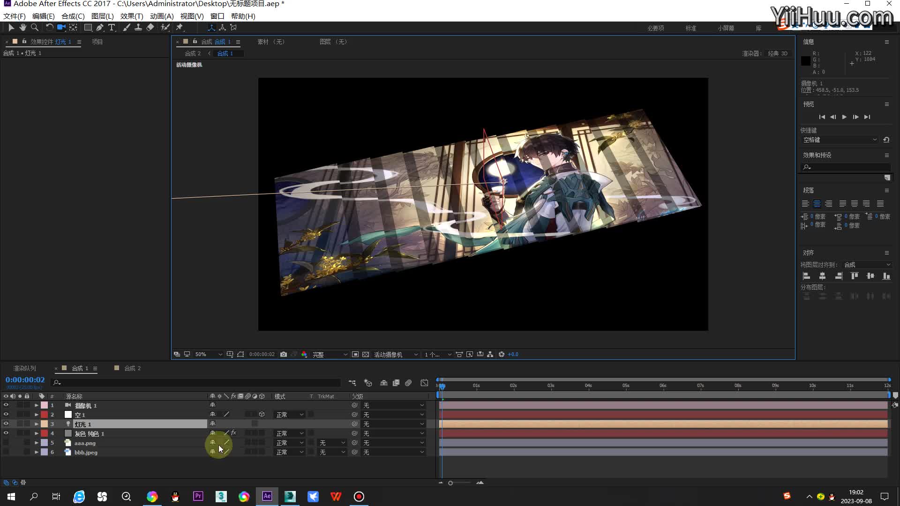Screen dimensions: 900x506
Task: Open the 活动摄像机 3D view dropdown
Action: (x=396, y=355)
